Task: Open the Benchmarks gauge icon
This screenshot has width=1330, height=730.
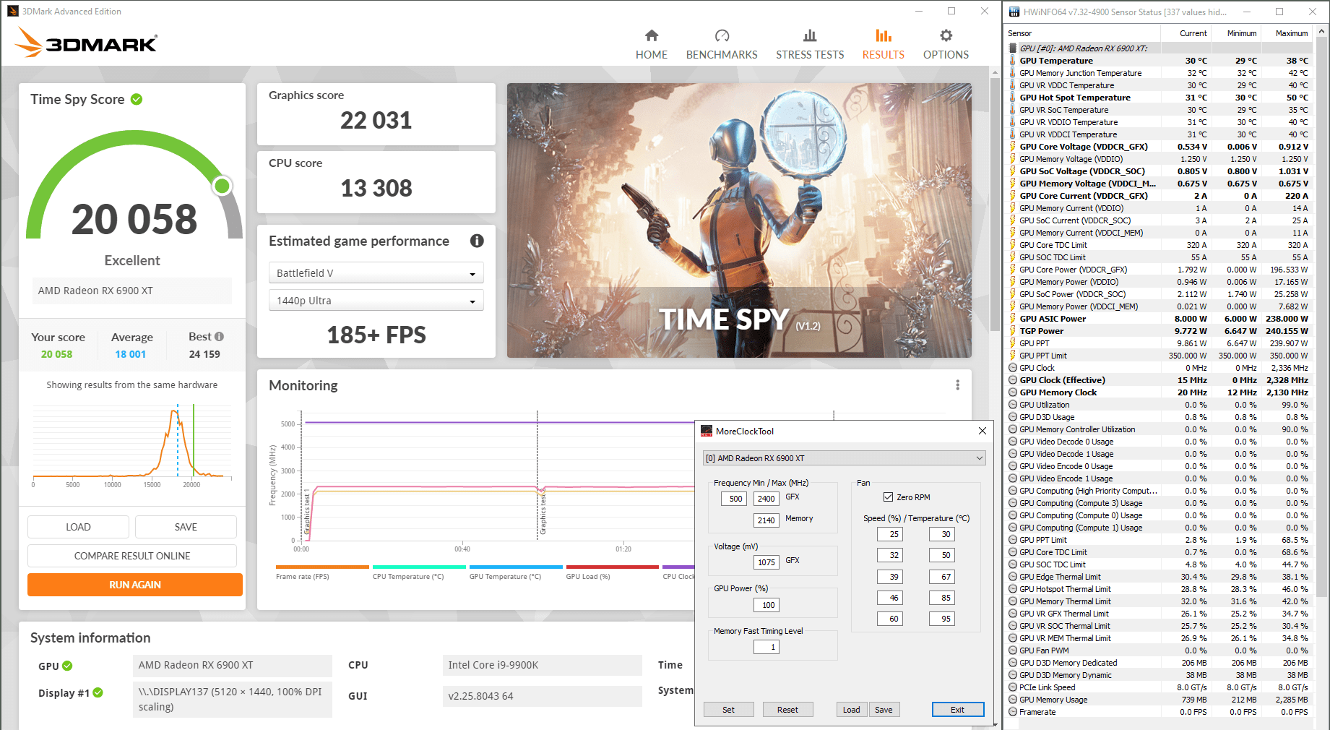Action: (x=722, y=35)
